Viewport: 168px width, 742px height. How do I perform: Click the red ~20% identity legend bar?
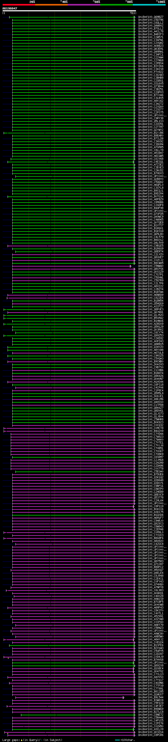[19, 5]
